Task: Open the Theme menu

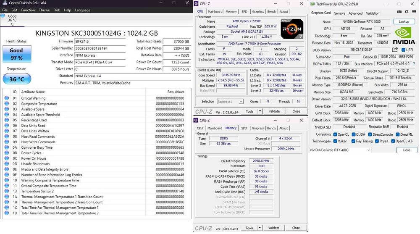Action: pos(44,10)
